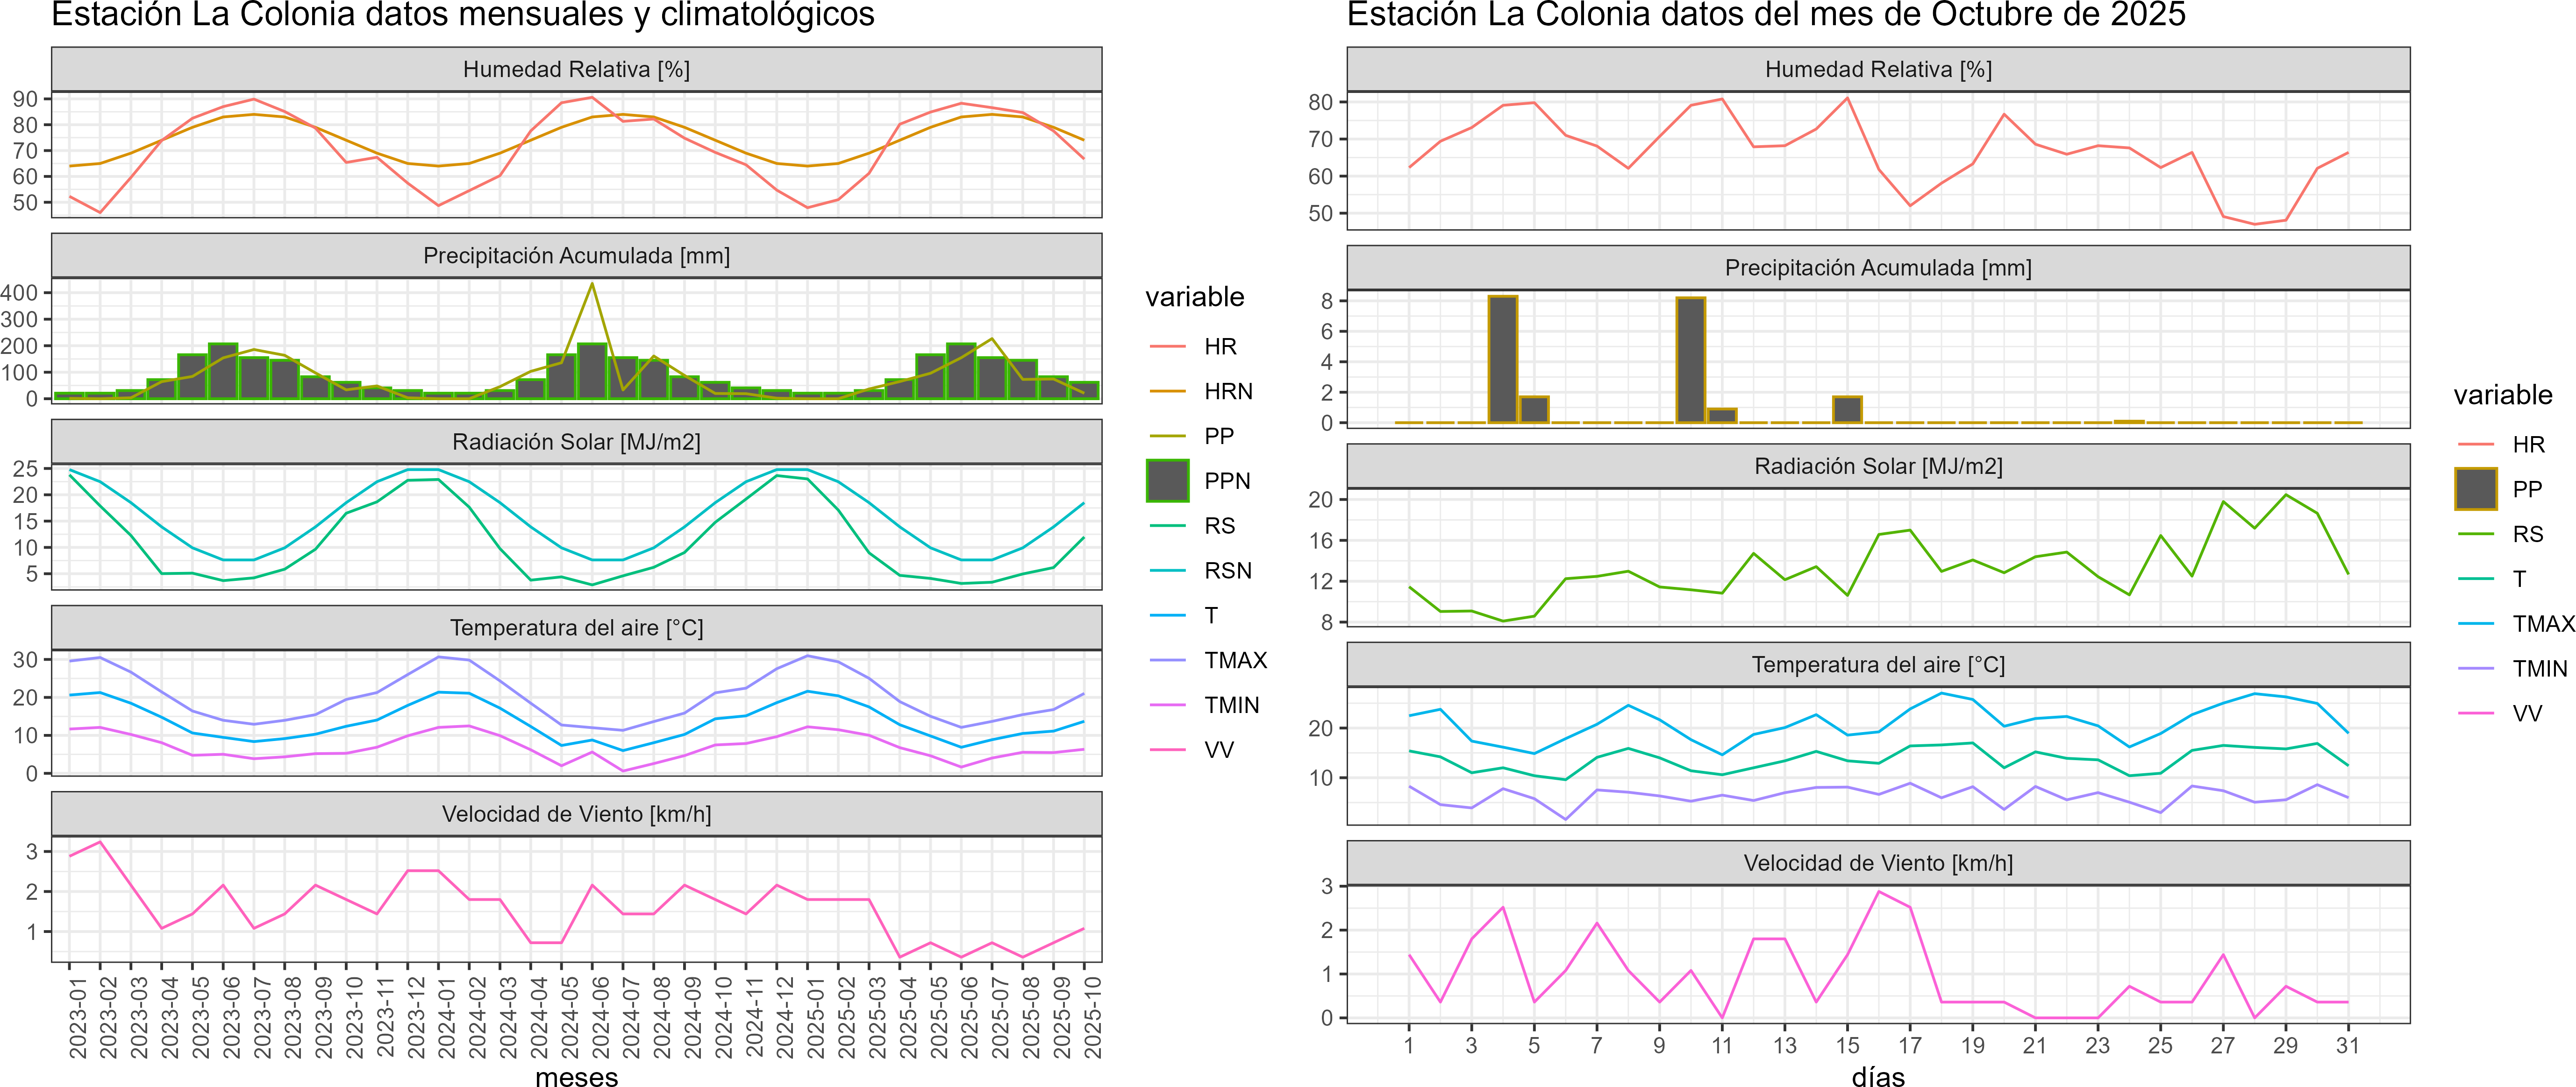Click the day 31 x-axis tick label
This screenshot has width=2576, height=1087.
coord(2347,1045)
